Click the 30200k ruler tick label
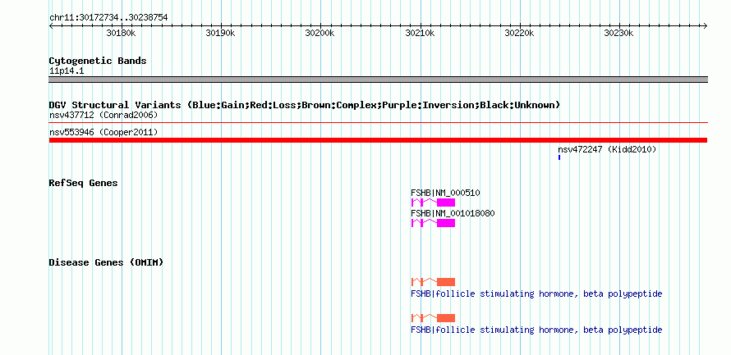Image resolution: width=731 pixels, height=355 pixels. pyautogui.click(x=320, y=33)
